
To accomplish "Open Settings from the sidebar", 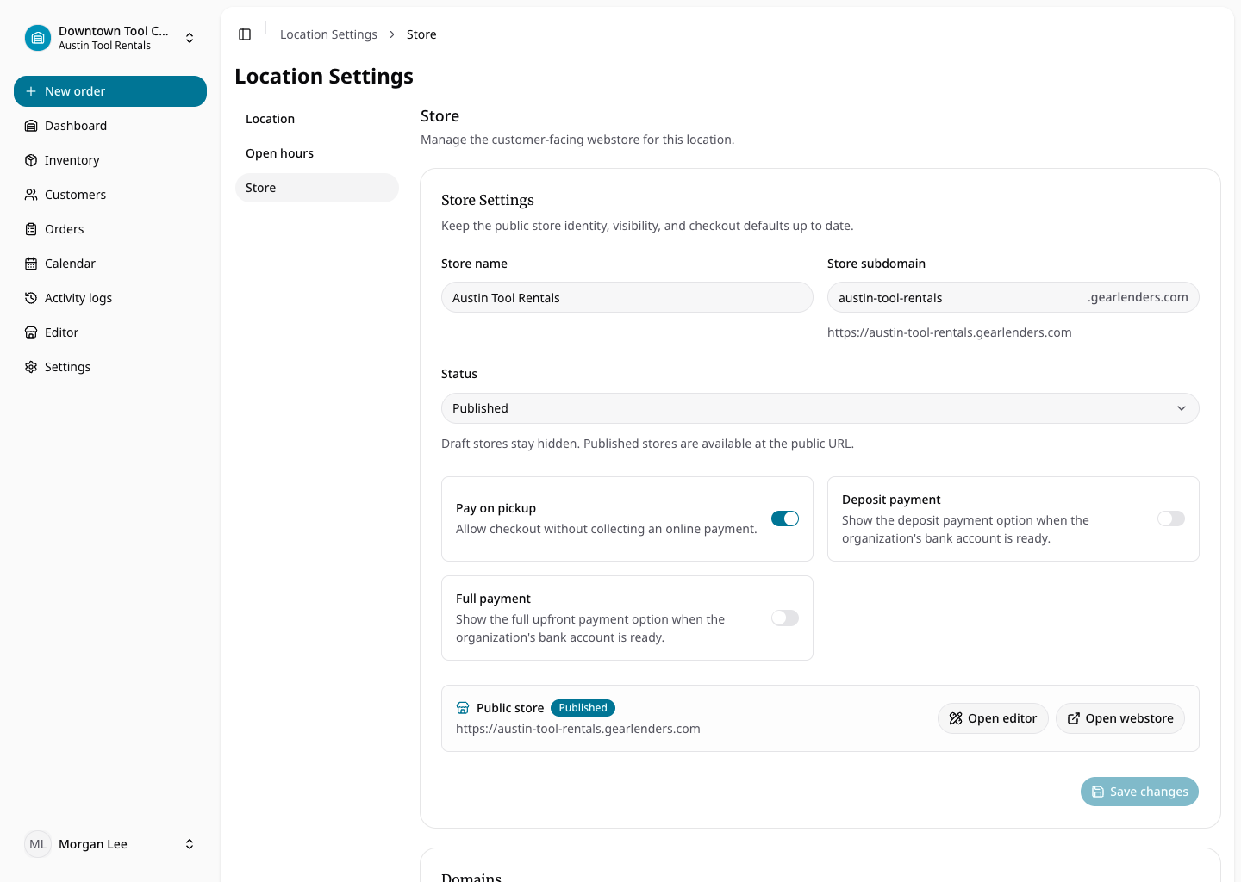I will click(110, 367).
